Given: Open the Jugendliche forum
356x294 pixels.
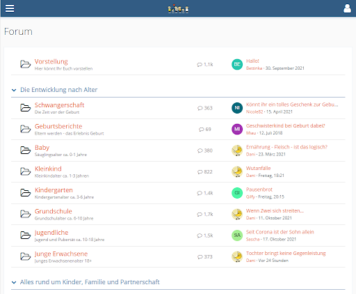Looking at the screenshot, I should [x=51, y=233].
